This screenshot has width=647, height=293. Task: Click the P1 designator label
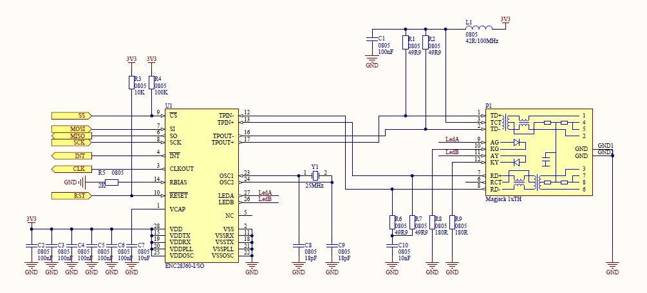[489, 105]
